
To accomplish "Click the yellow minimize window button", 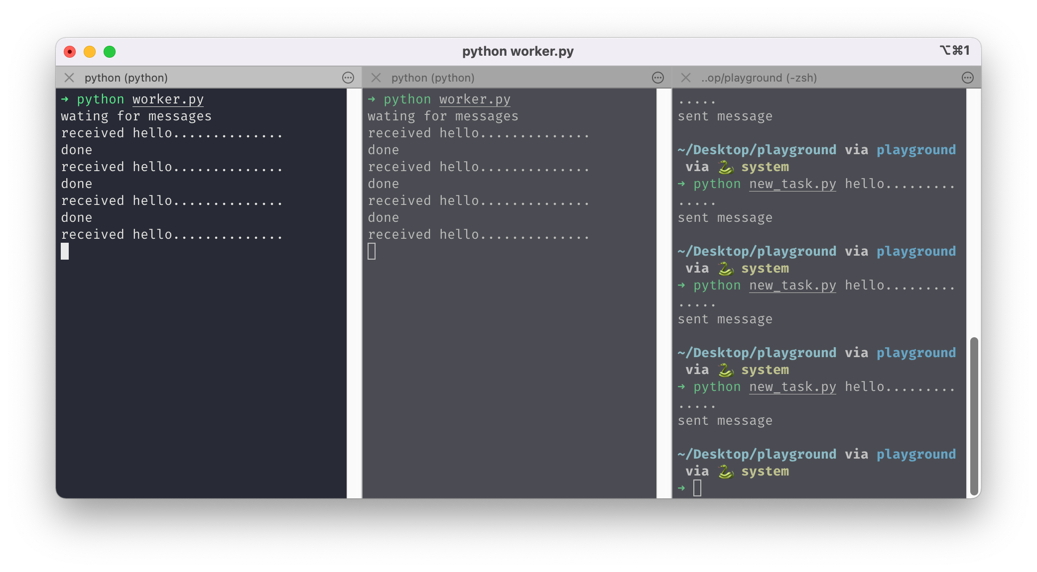I will tap(90, 52).
